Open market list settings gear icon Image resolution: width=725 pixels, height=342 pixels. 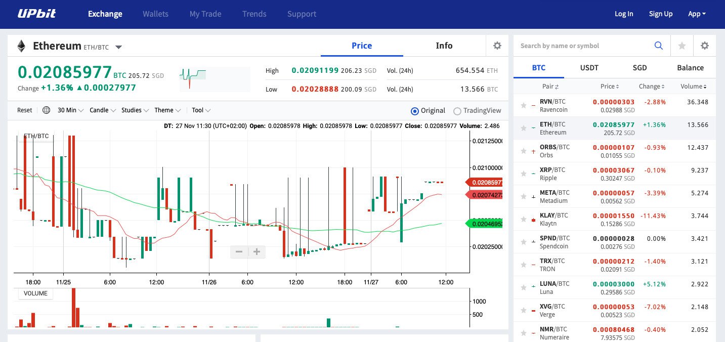[x=705, y=46]
